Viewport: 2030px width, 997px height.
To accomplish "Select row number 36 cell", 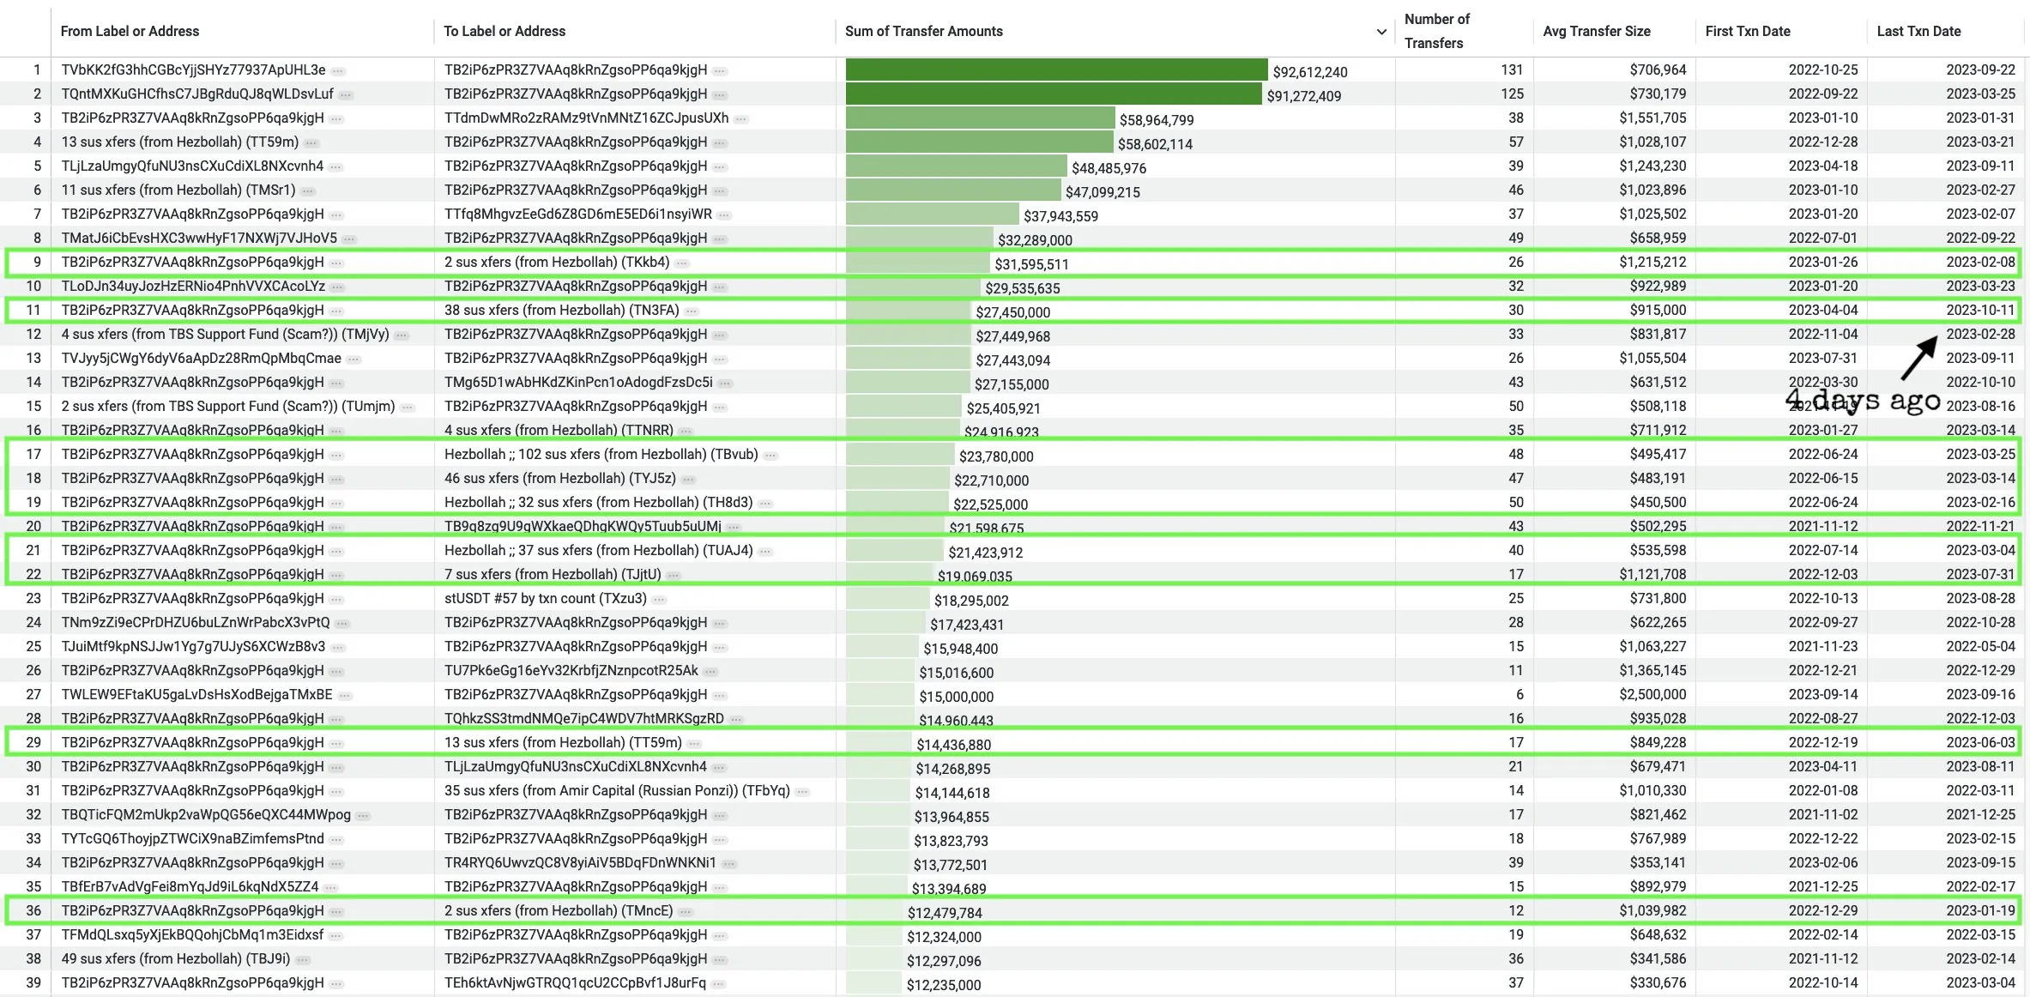I will point(33,911).
